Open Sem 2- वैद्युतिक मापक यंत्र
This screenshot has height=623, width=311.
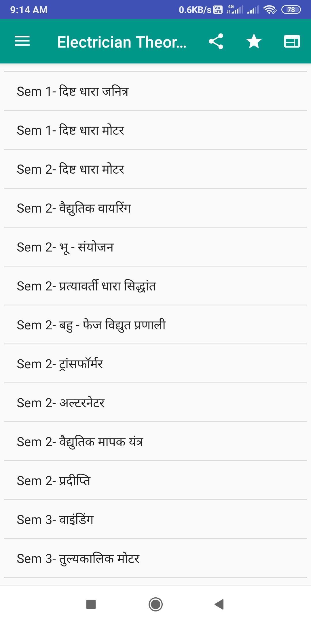(155, 442)
